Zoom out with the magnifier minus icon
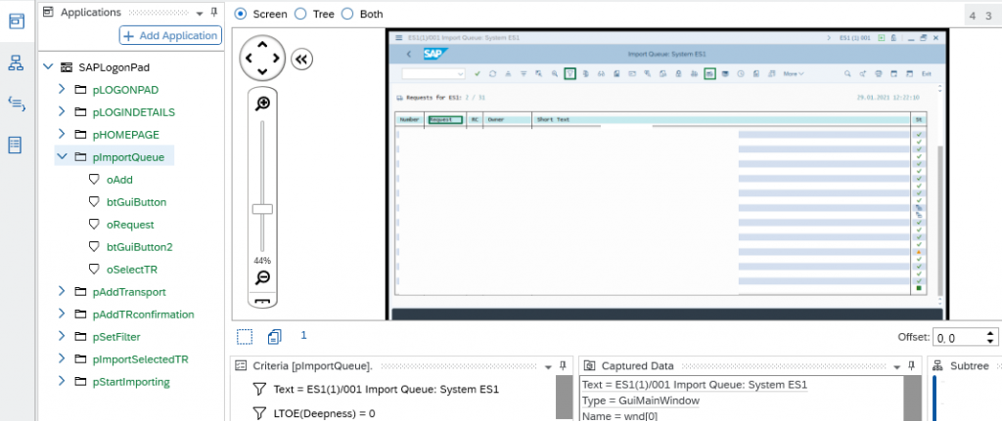This screenshot has width=1002, height=421. (262, 277)
